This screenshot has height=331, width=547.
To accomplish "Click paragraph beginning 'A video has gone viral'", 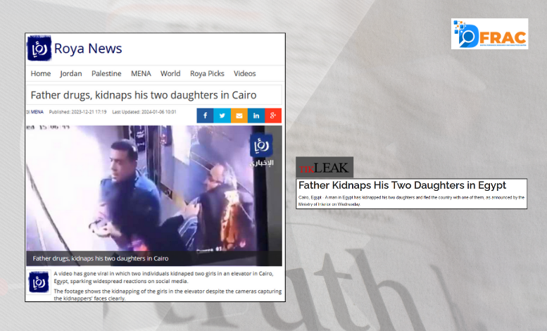I will tap(163, 277).
